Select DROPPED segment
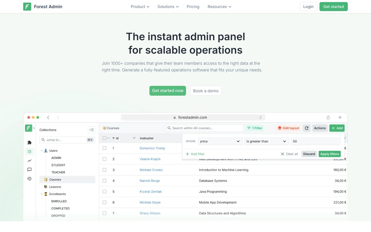 pyautogui.click(x=58, y=216)
